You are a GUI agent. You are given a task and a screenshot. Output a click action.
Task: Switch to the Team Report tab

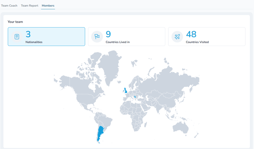(30, 6)
